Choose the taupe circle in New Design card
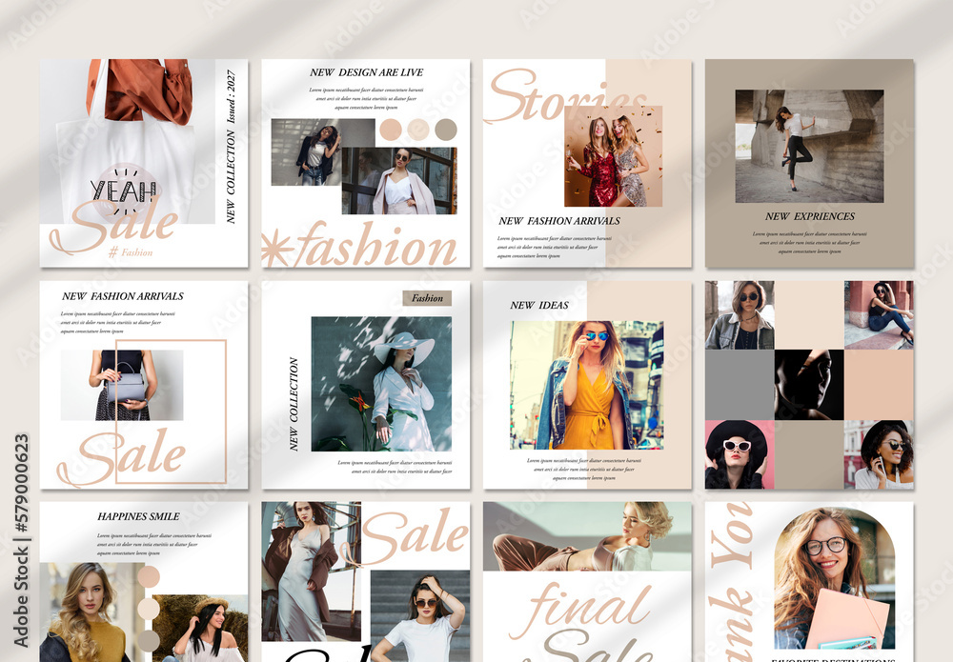Viewport: 953px width, 662px height. [445, 130]
